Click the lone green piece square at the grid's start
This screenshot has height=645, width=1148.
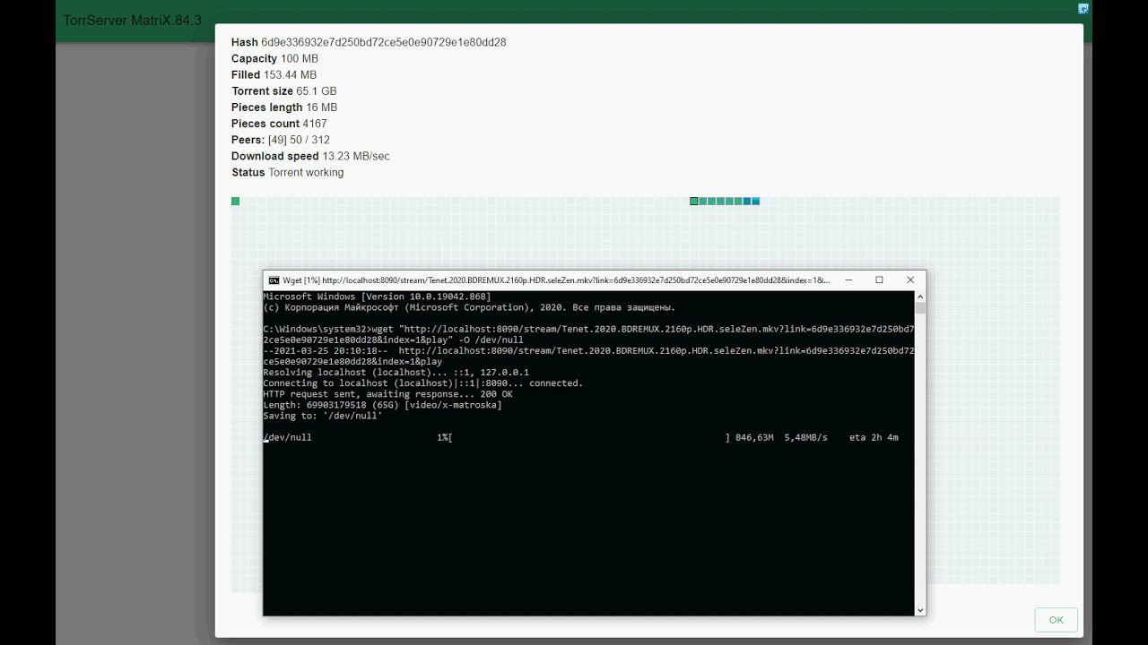(235, 202)
